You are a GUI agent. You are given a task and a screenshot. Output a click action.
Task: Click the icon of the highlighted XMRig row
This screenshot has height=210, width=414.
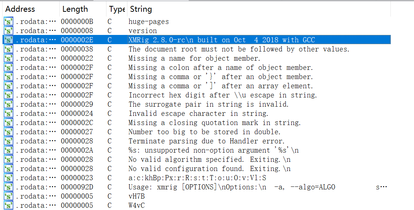click(x=8, y=40)
